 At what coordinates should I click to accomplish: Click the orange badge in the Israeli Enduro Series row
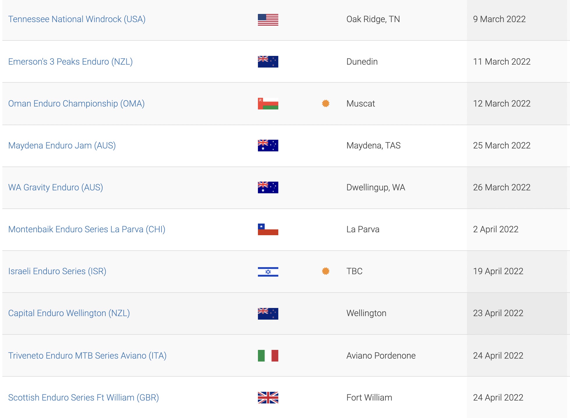[x=325, y=271]
